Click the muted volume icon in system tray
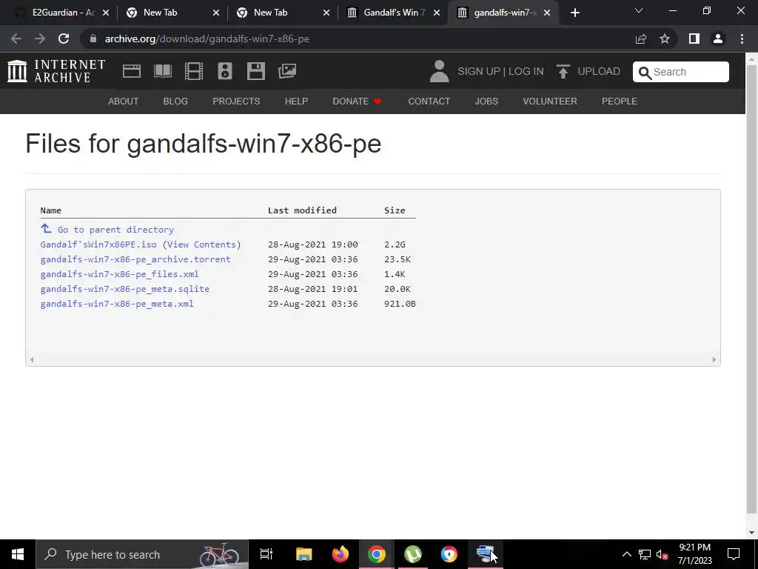 (x=662, y=554)
